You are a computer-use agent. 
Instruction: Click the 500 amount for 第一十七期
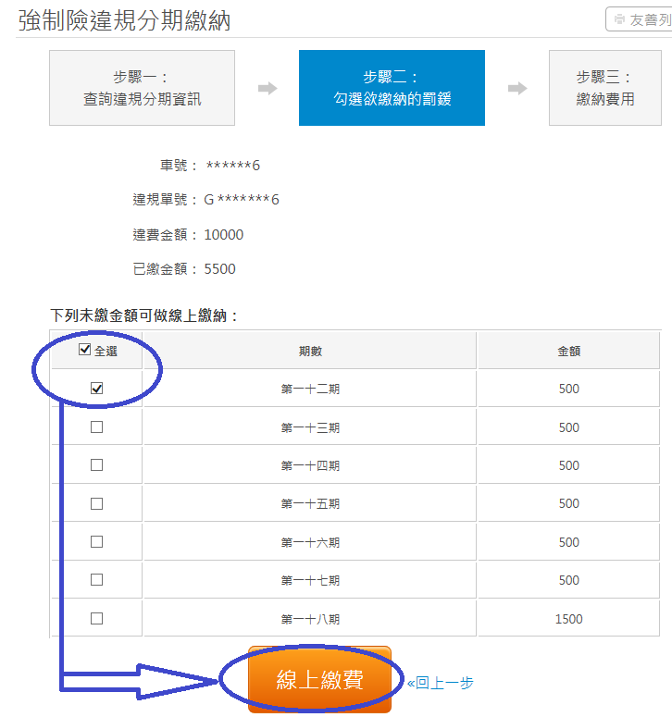coord(568,580)
